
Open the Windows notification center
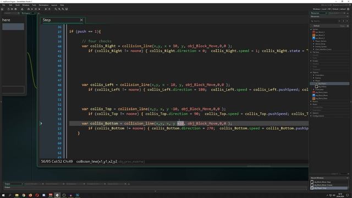(x=348, y=195)
